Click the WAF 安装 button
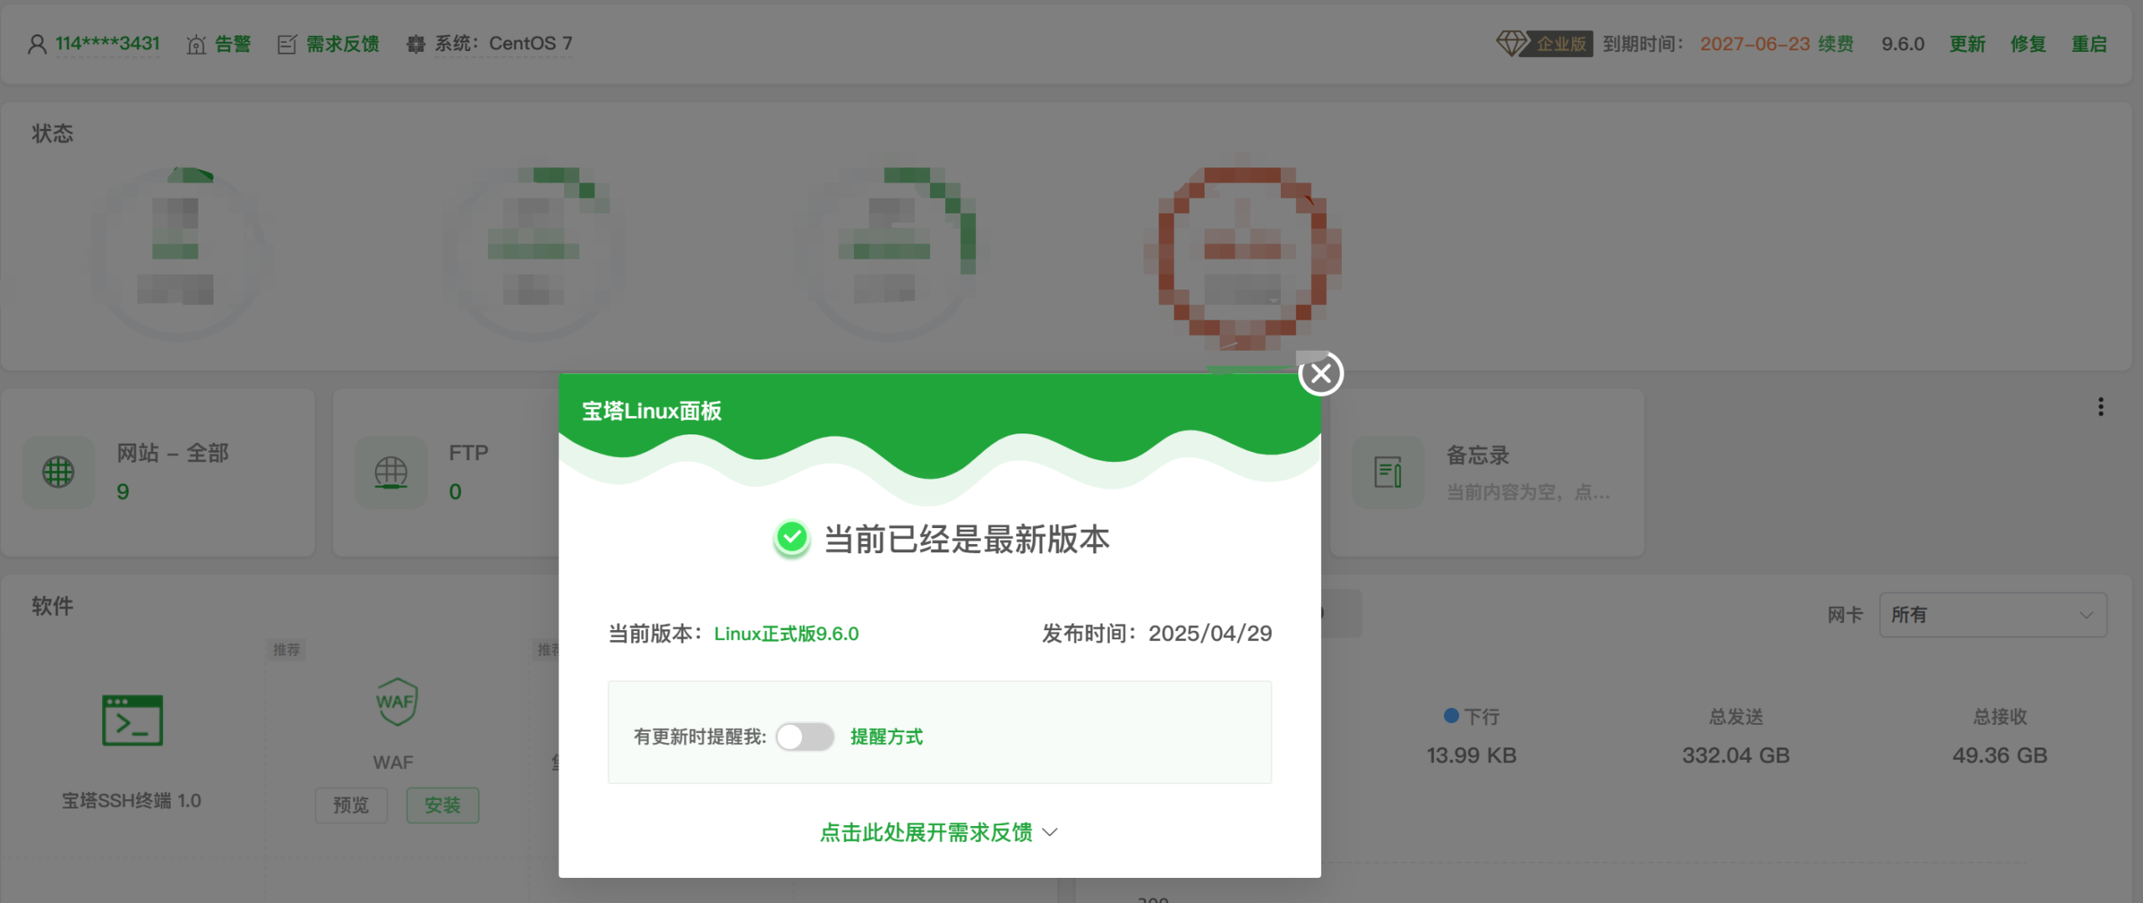The width and height of the screenshot is (2143, 903). 443,805
